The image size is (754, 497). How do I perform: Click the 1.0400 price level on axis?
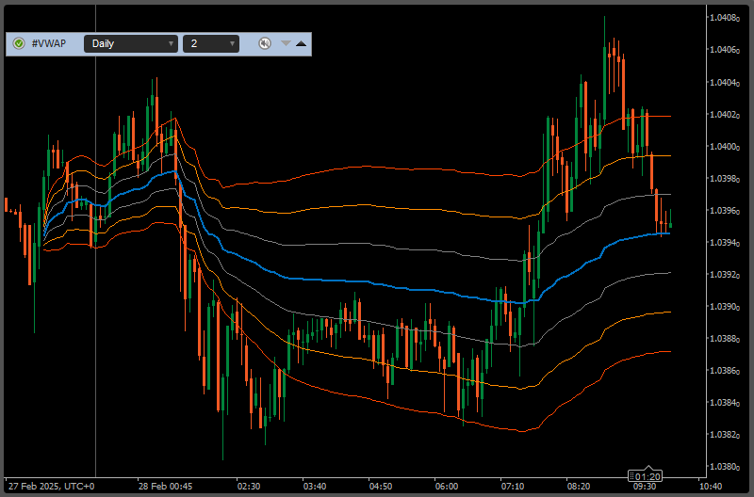728,147
